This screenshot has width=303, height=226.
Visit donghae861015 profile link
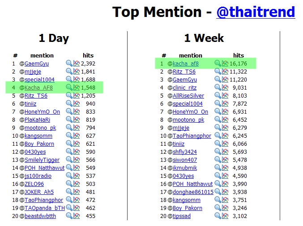pos(193,192)
